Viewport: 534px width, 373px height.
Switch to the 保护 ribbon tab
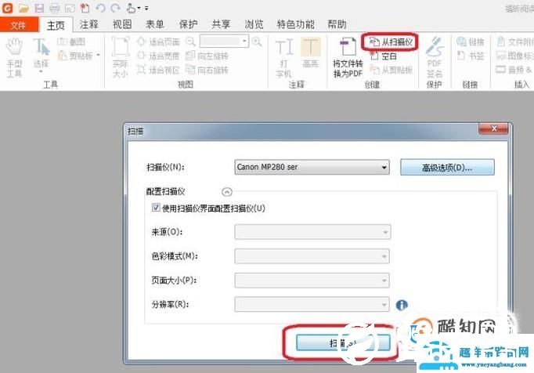pos(188,24)
